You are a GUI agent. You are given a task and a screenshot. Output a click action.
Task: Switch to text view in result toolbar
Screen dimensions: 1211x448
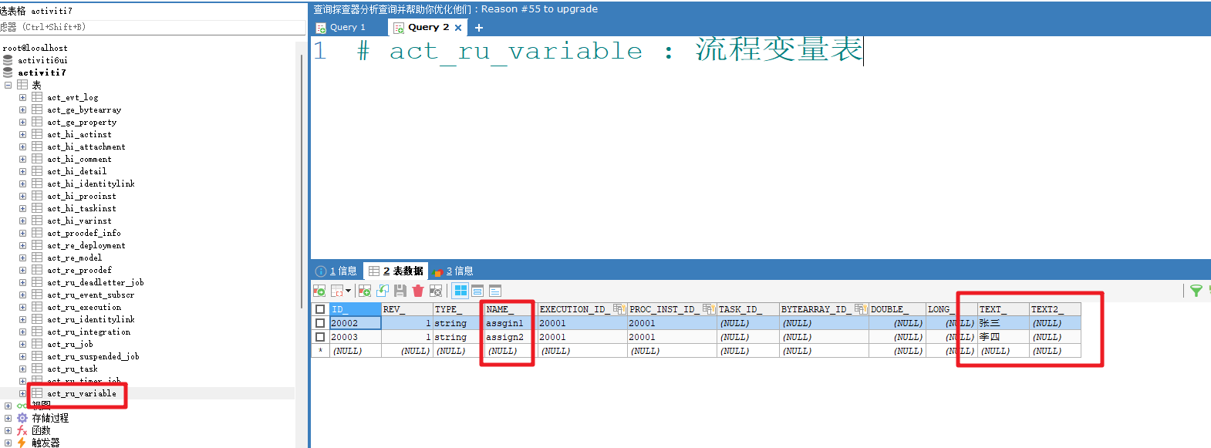click(495, 291)
